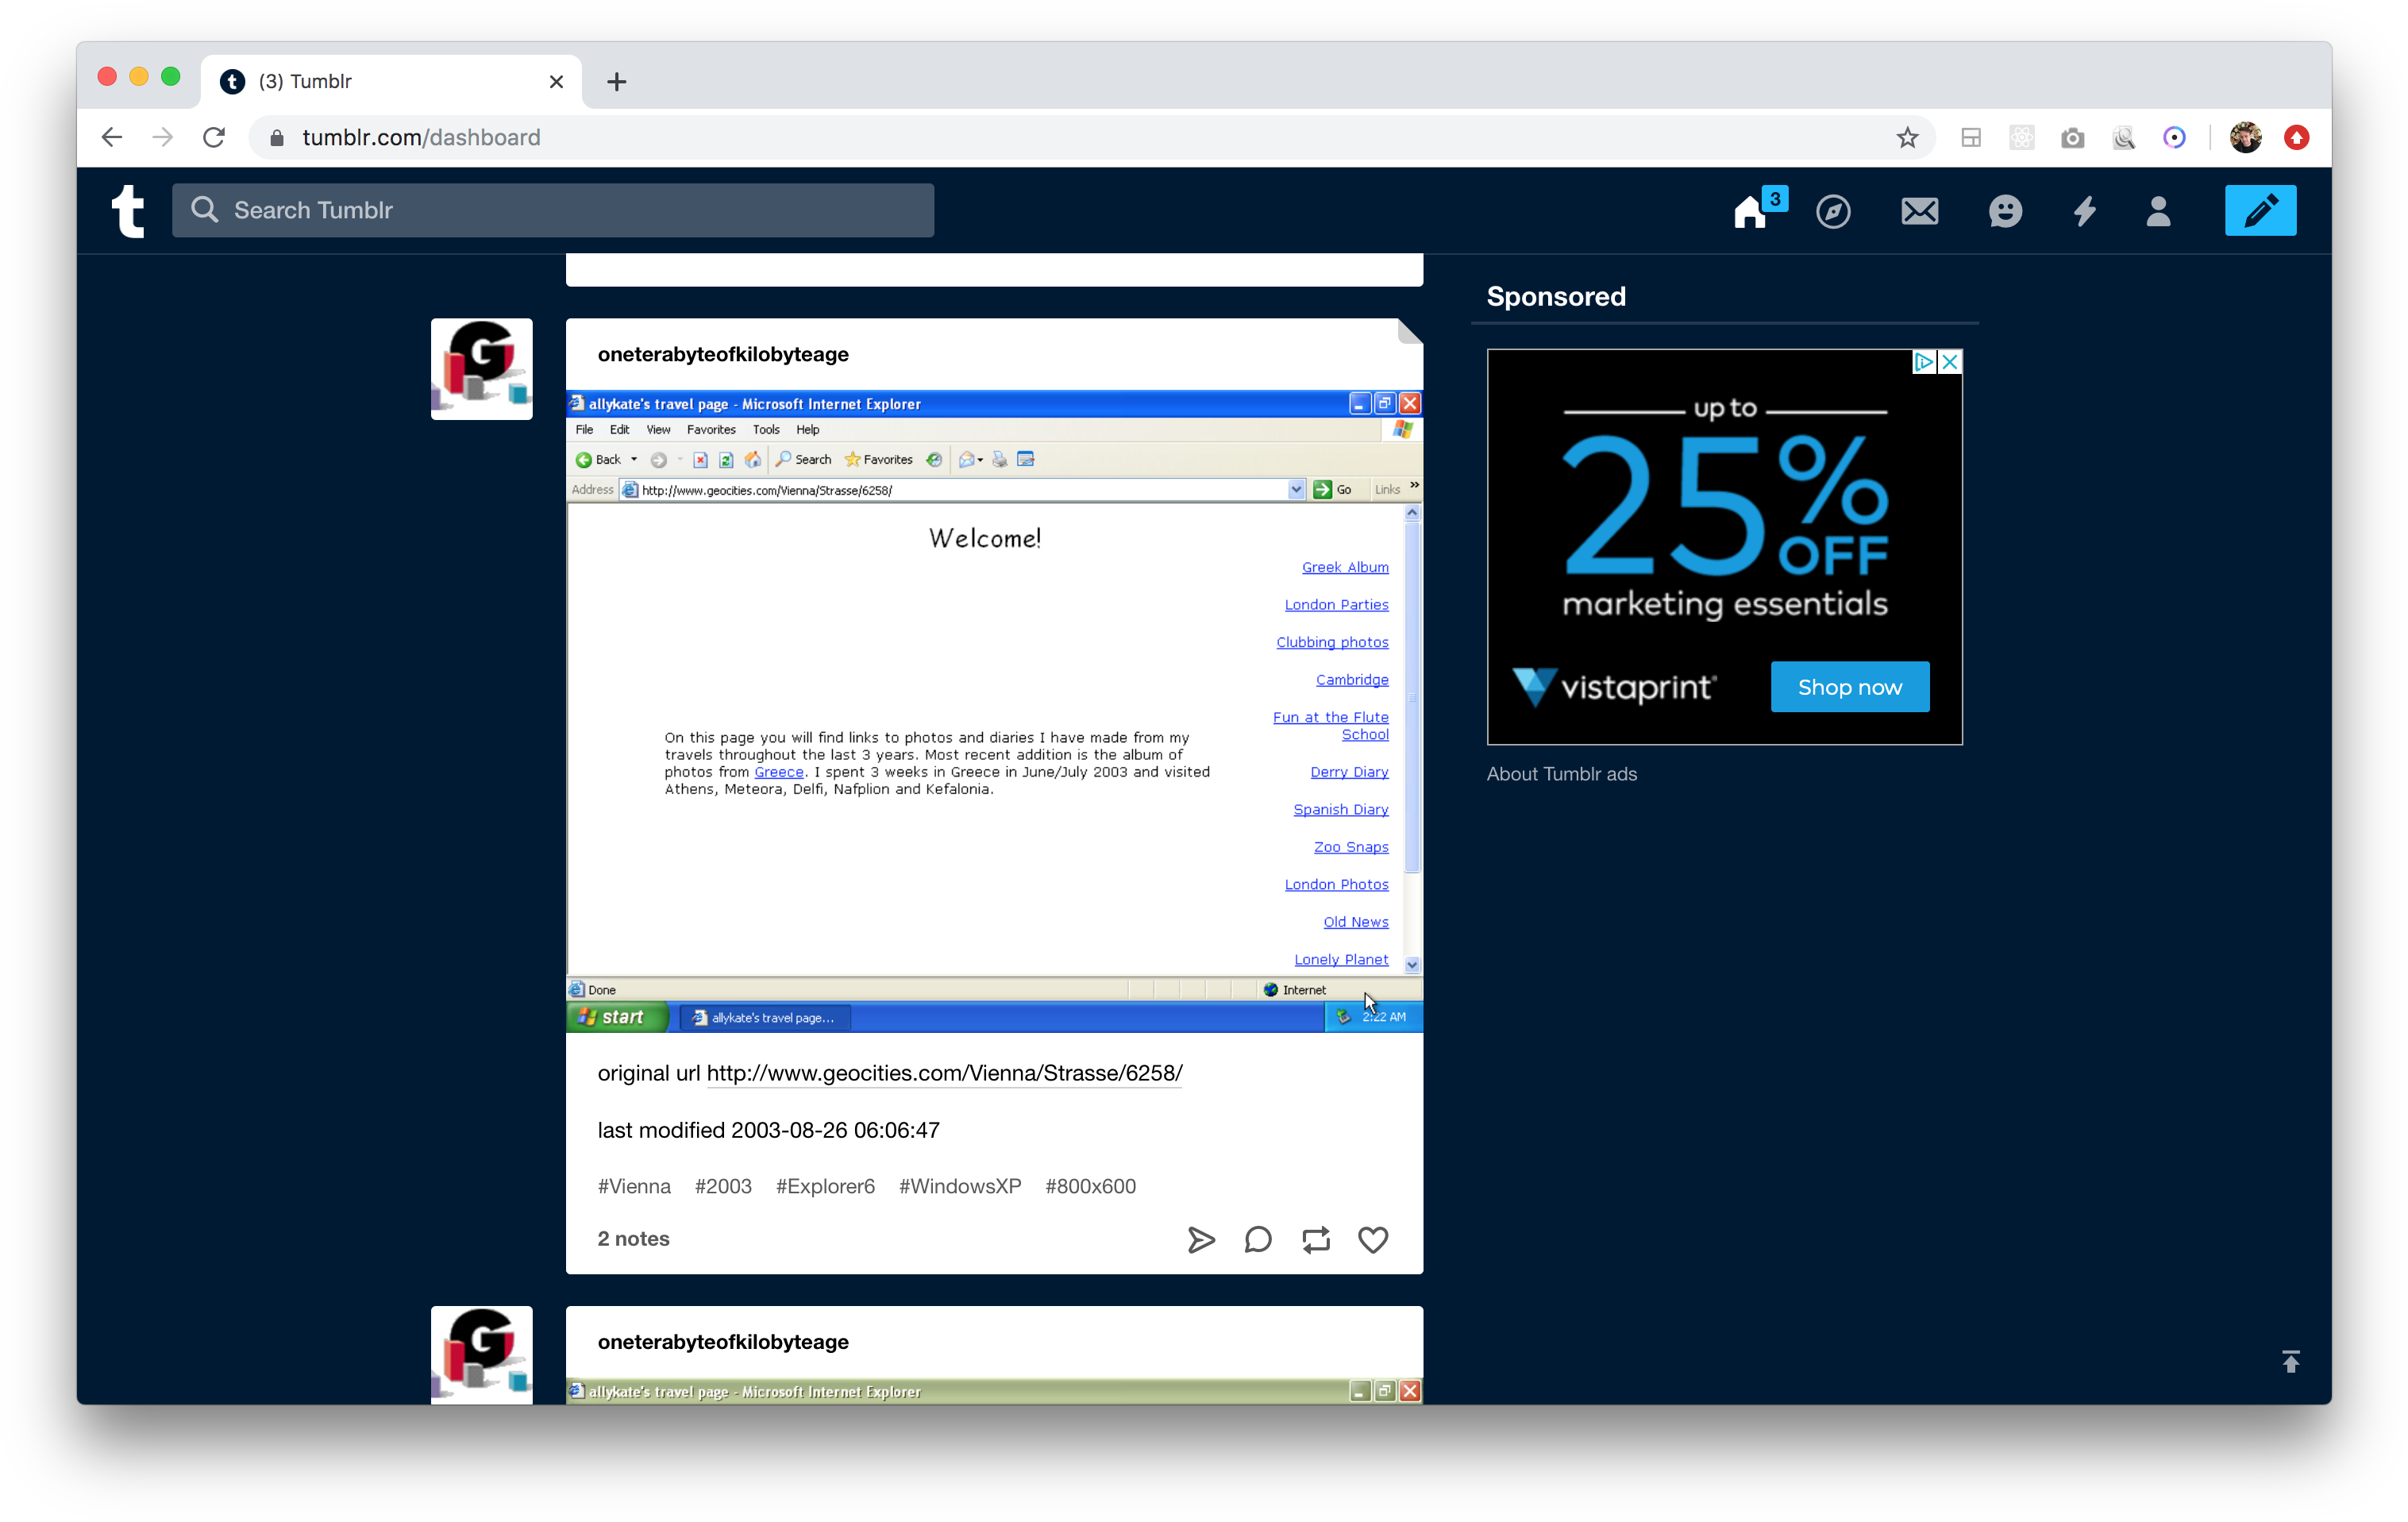Like the post with heart icon
The width and height of the screenshot is (2408, 1522).
[1372, 1239]
